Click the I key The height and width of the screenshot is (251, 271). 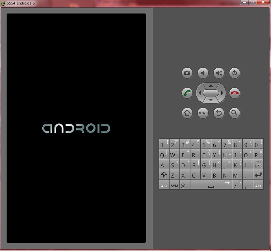[237, 154]
